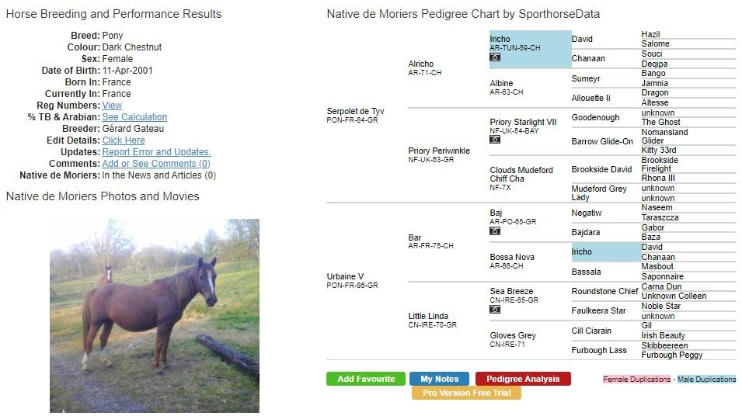Click the camera icon under Baj
The image size is (742, 416).
[x=495, y=231]
